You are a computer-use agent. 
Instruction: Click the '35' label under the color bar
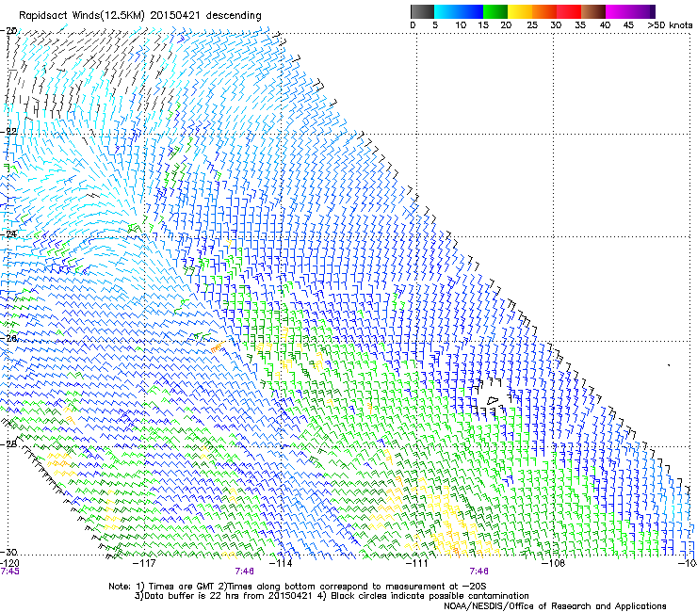point(580,25)
